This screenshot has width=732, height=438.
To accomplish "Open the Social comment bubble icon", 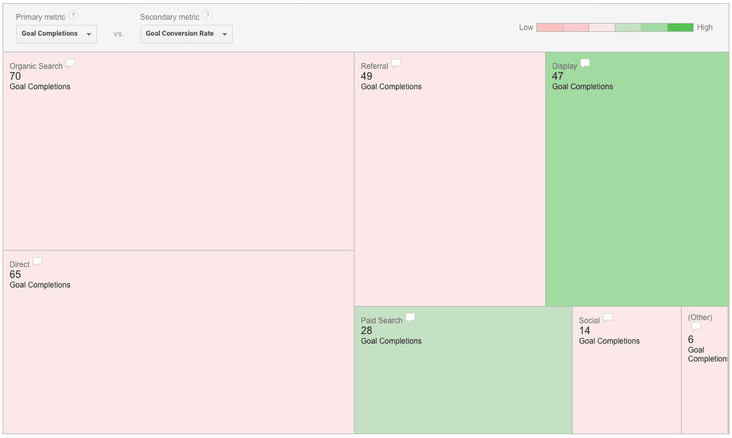I will tap(608, 318).
